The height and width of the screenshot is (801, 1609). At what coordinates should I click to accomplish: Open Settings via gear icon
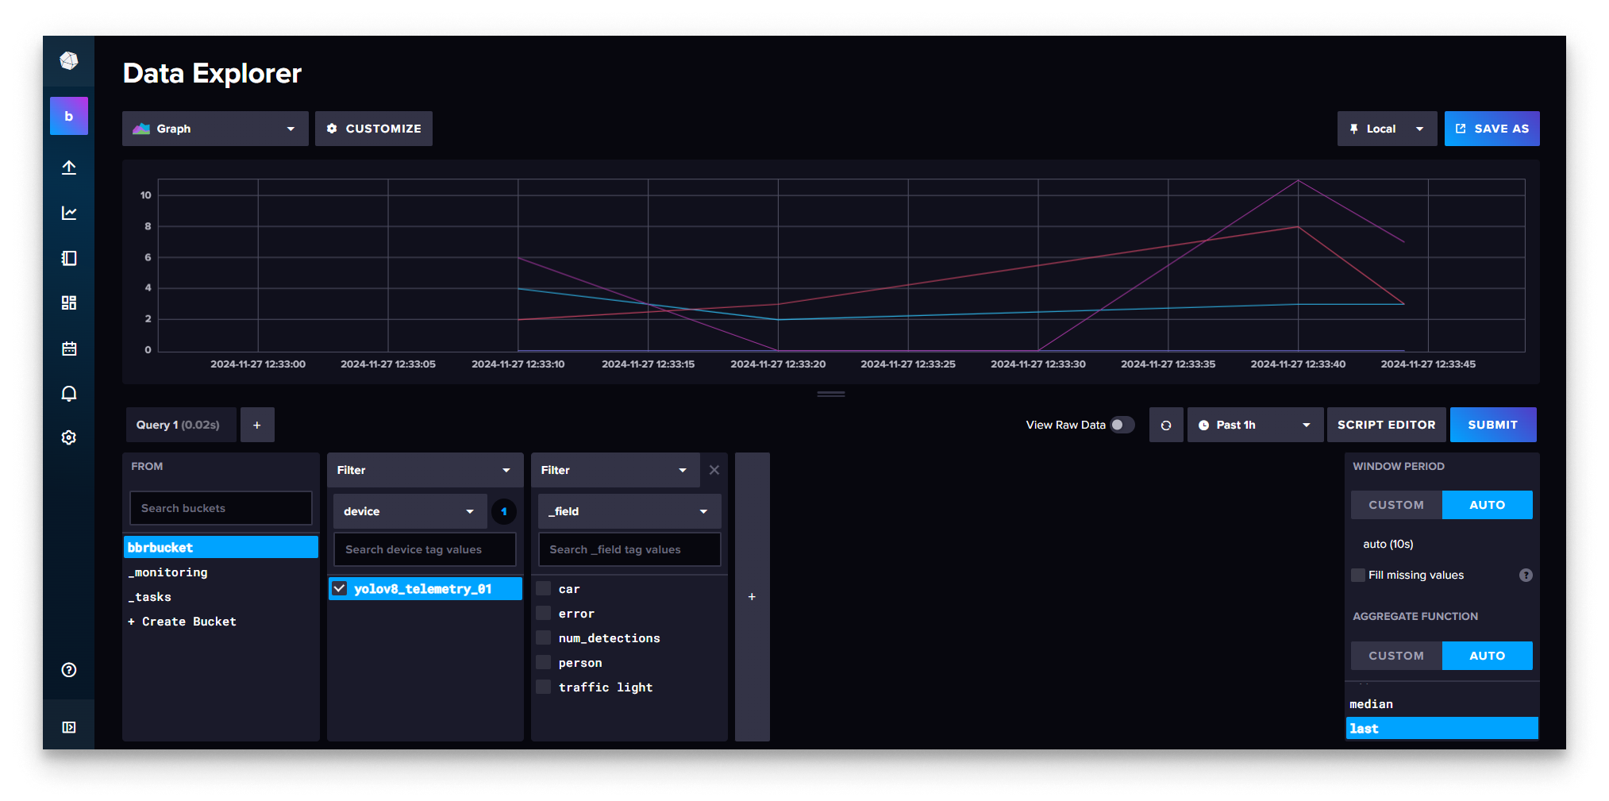point(68,437)
